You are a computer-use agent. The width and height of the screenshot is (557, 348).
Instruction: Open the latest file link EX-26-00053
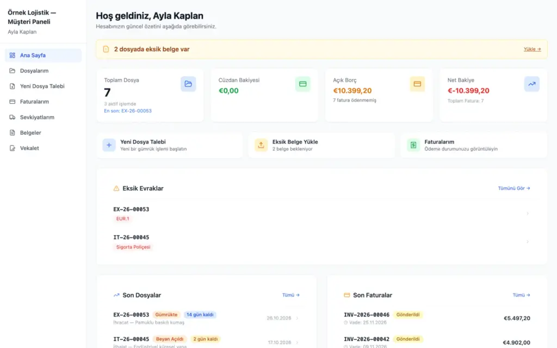tap(128, 111)
